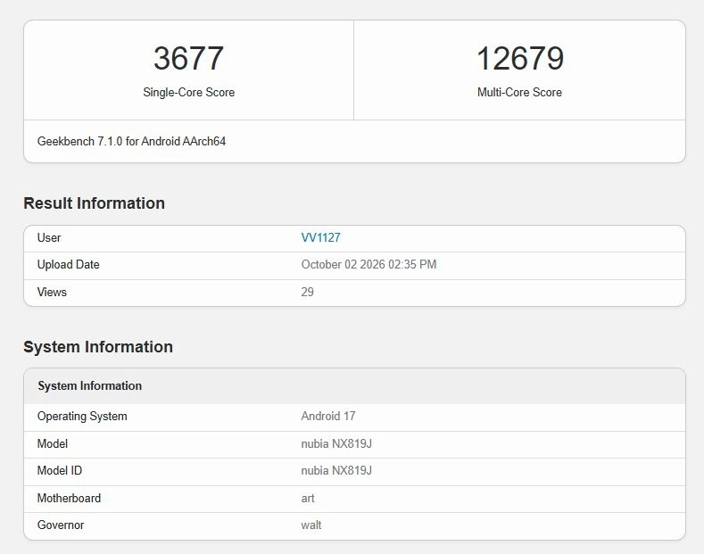Select the governor value walt
704x554 pixels.
311,525
